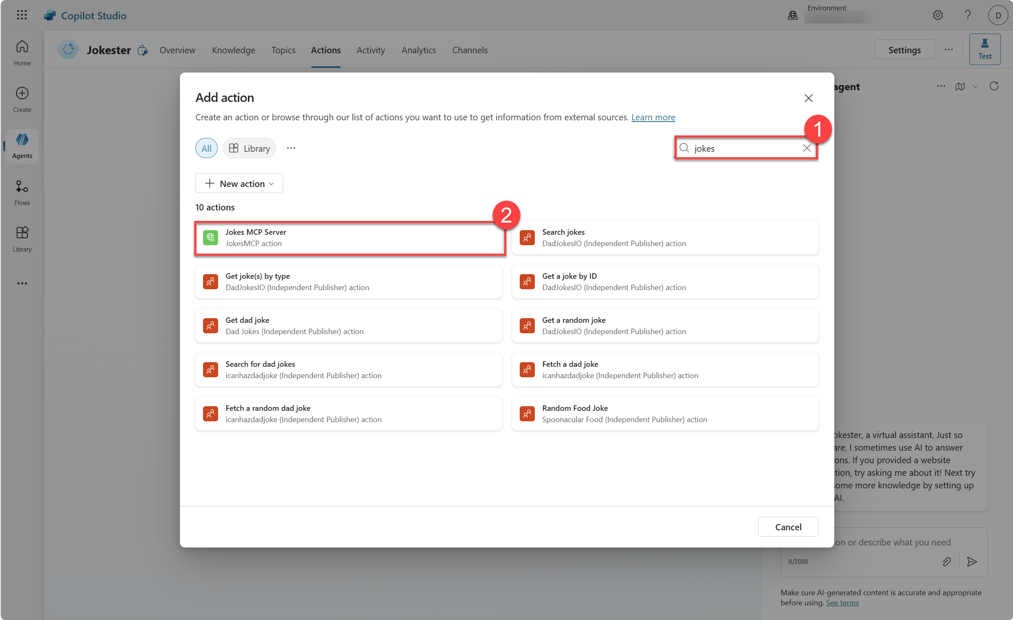Send the test chat message
The width and height of the screenshot is (1013, 620).
tap(972, 562)
